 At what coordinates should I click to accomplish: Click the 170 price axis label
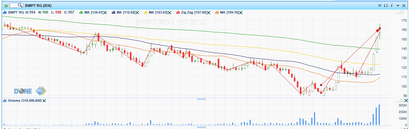(x=404, y=20)
